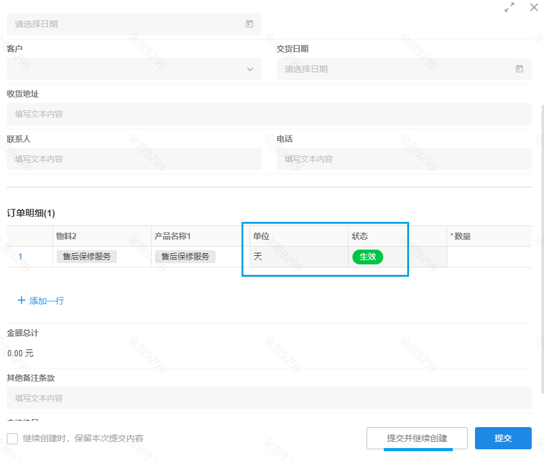The image size is (544, 461).
Task: Select the 售后保修服务 tag under 物料2
Action: coord(87,257)
